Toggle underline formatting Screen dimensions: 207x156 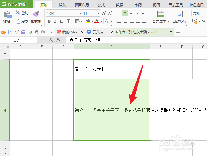point(61,21)
